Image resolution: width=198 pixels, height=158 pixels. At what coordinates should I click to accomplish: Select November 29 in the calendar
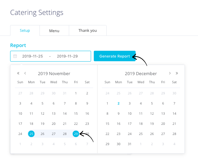click(76, 134)
